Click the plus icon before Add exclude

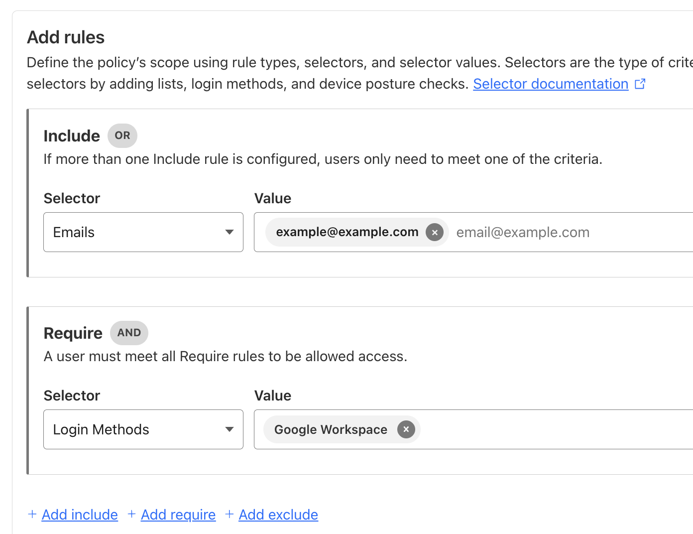click(230, 514)
